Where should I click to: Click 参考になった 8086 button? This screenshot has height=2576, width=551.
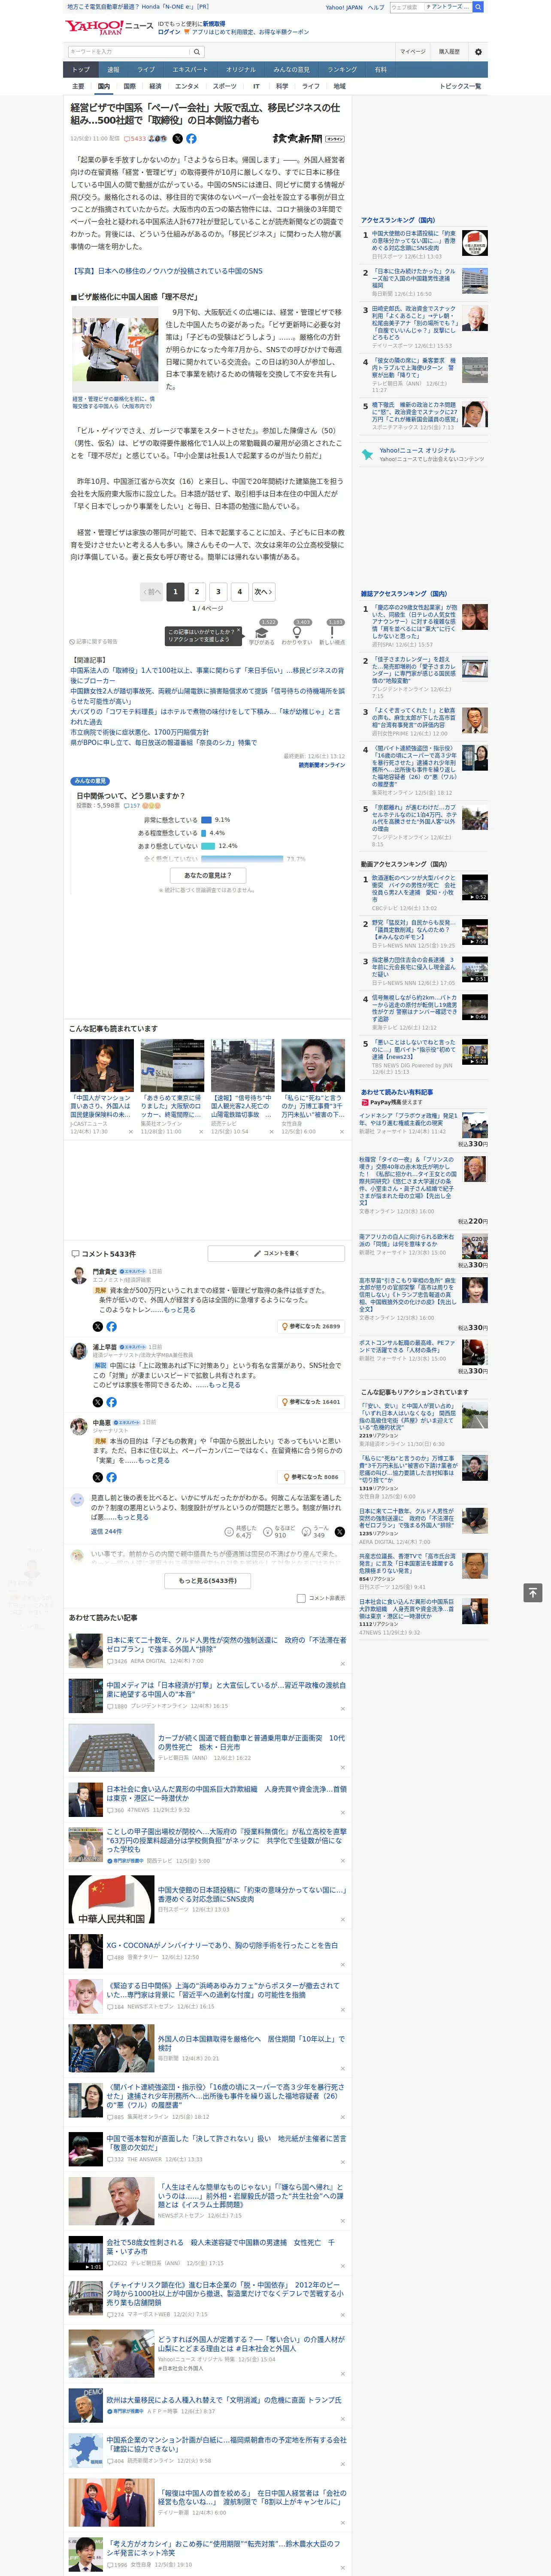click(312, 1477)
